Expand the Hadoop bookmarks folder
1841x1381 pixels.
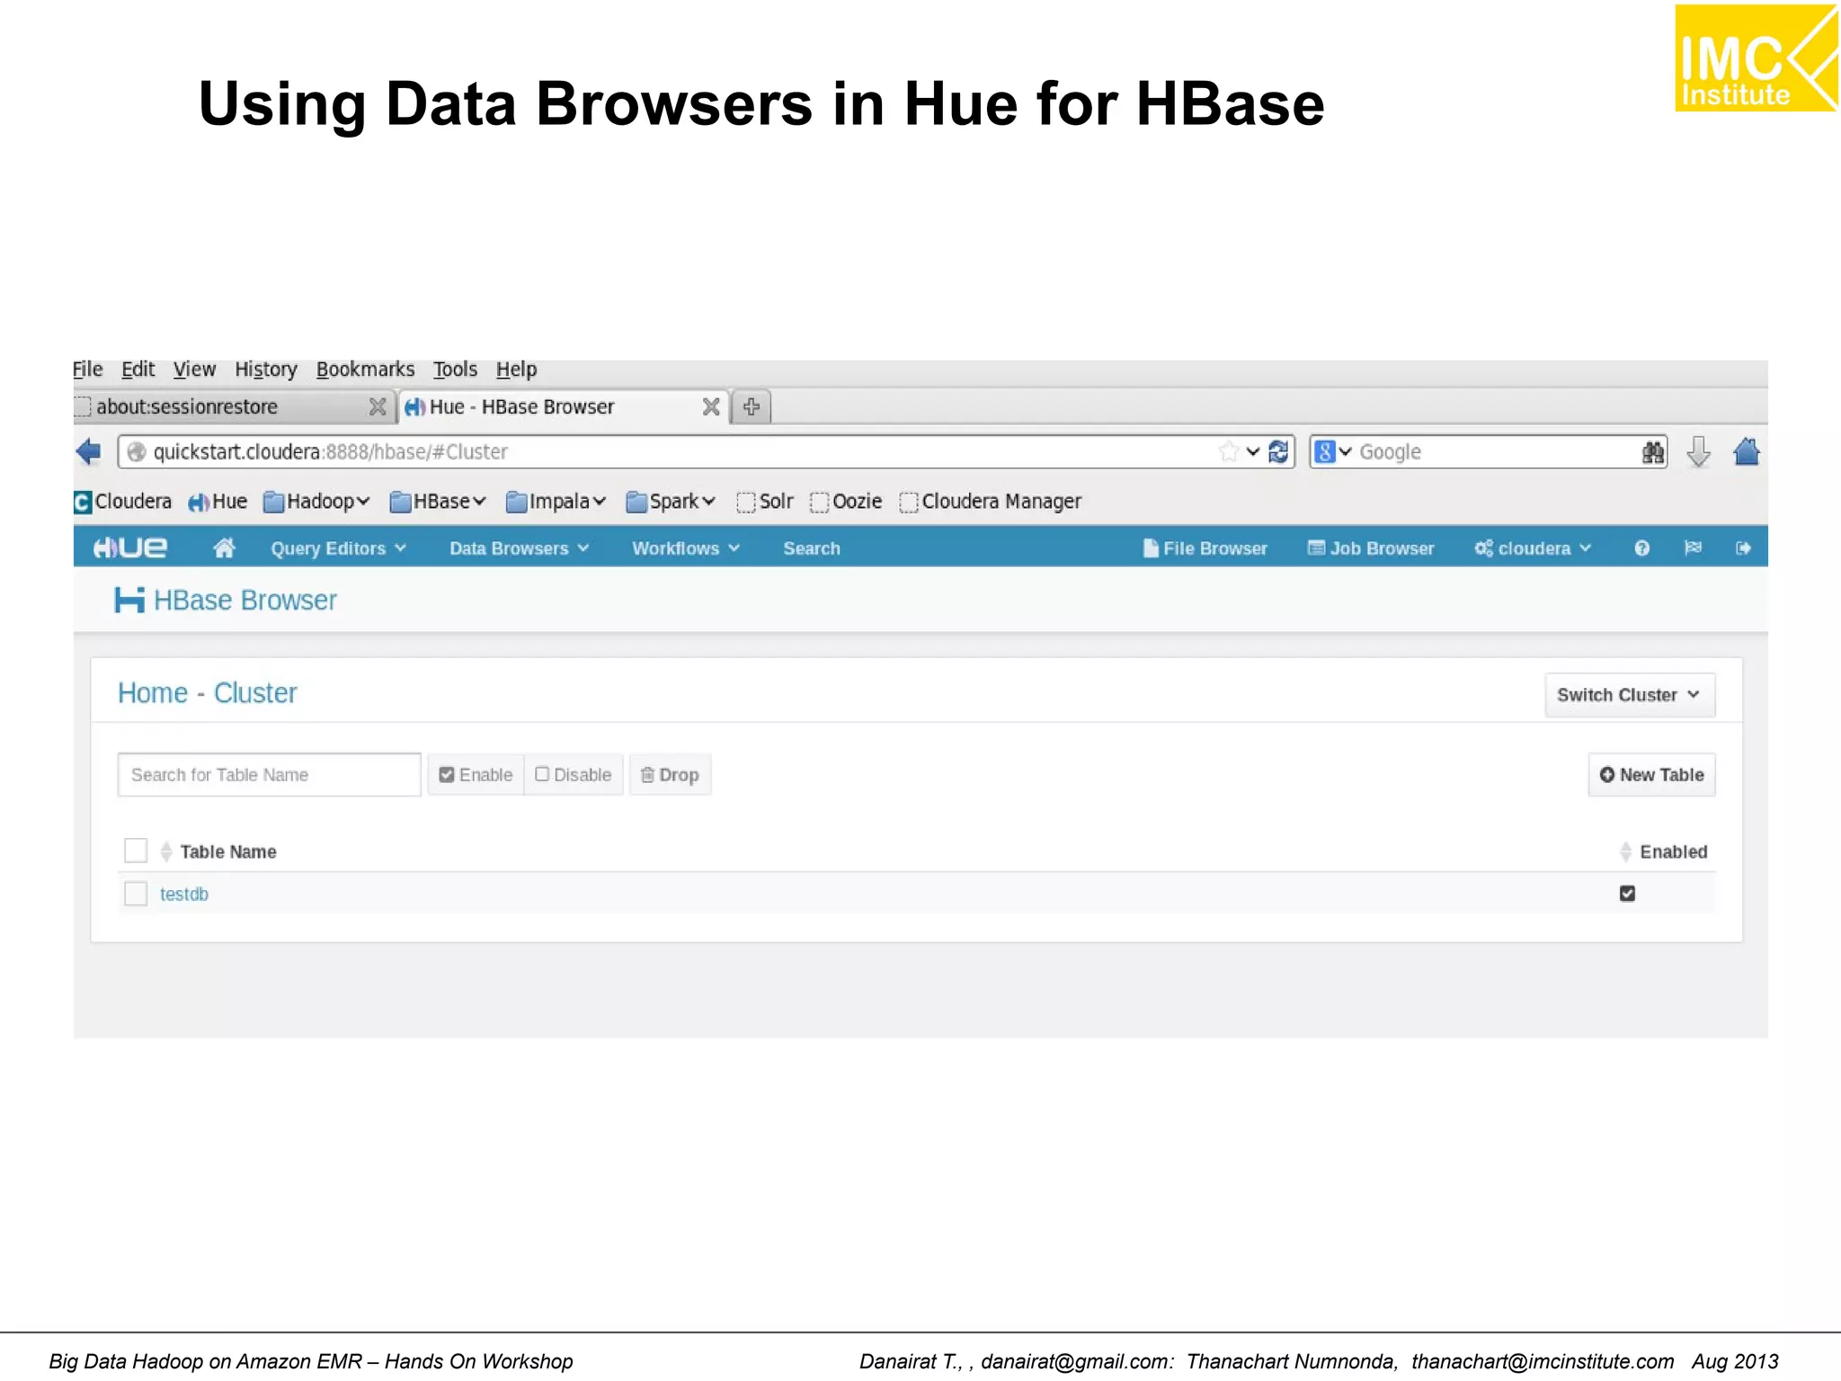point(316,502)
